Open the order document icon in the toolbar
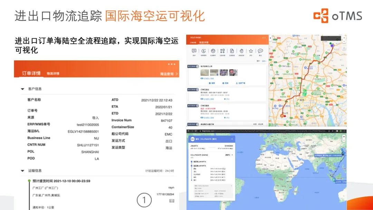The image size is (373, 210). click(x=232, y=51)
